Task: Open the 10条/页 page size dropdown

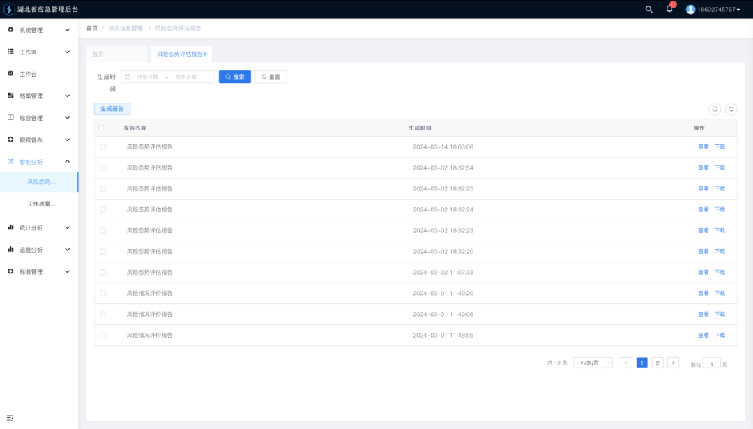Action: tap(593, 363)
